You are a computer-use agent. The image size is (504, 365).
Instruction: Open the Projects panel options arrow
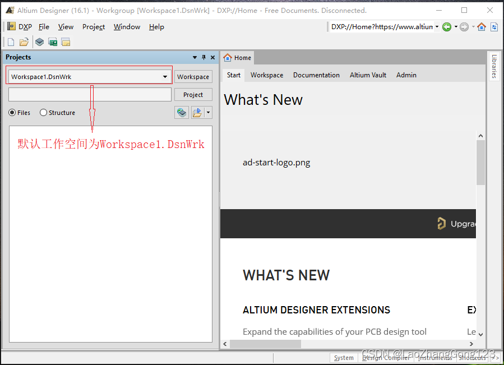(195, 57)
